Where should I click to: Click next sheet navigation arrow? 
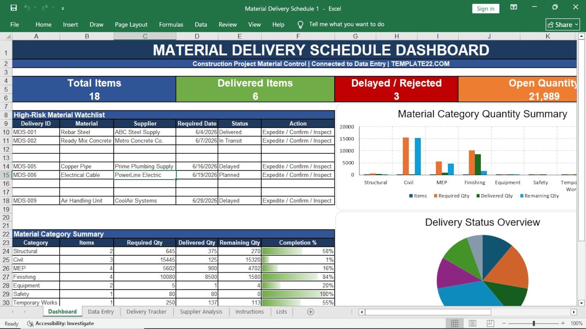pyautogui.click(x=25, y=312)
